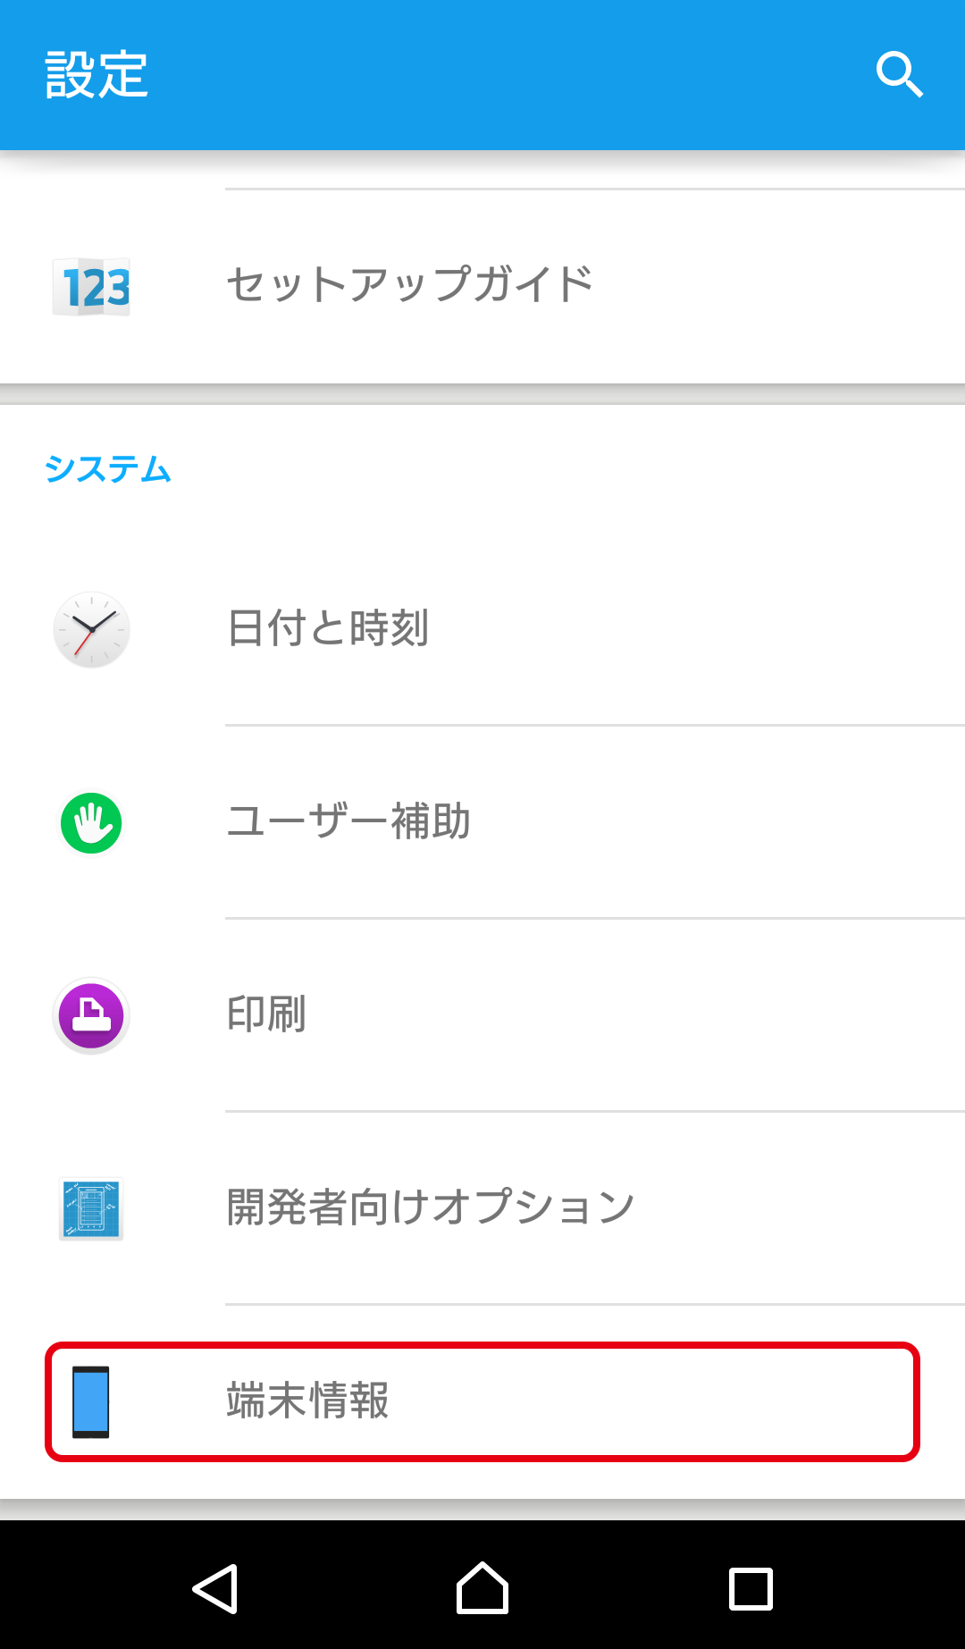This screenshot has height=1649, width=965.
Task: Select 端末情報 highlighted entry
Action: (x=482, y=1401)
